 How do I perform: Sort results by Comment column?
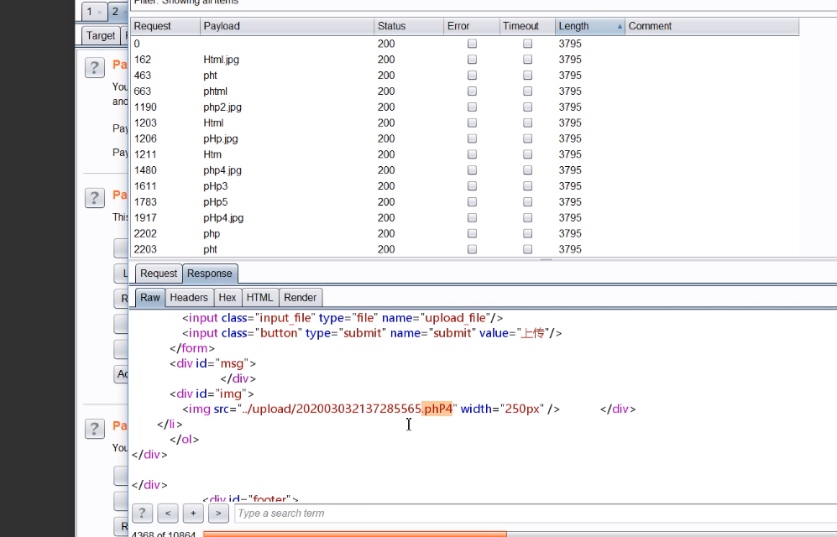pos(712,26)
